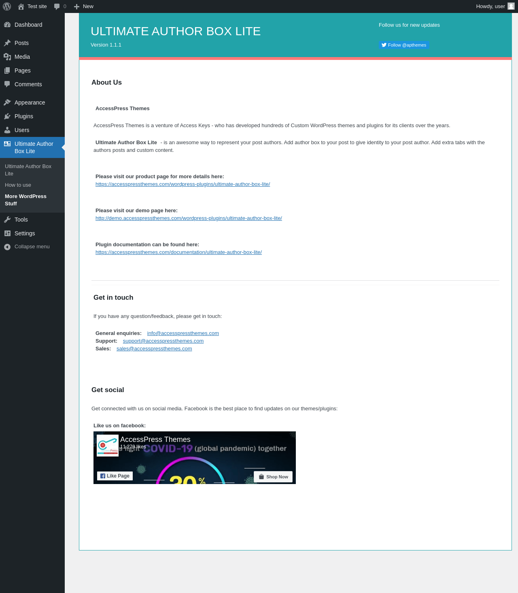
Task: Open Ultimate Author Box Lite submenu item
Action: [32, 170]
